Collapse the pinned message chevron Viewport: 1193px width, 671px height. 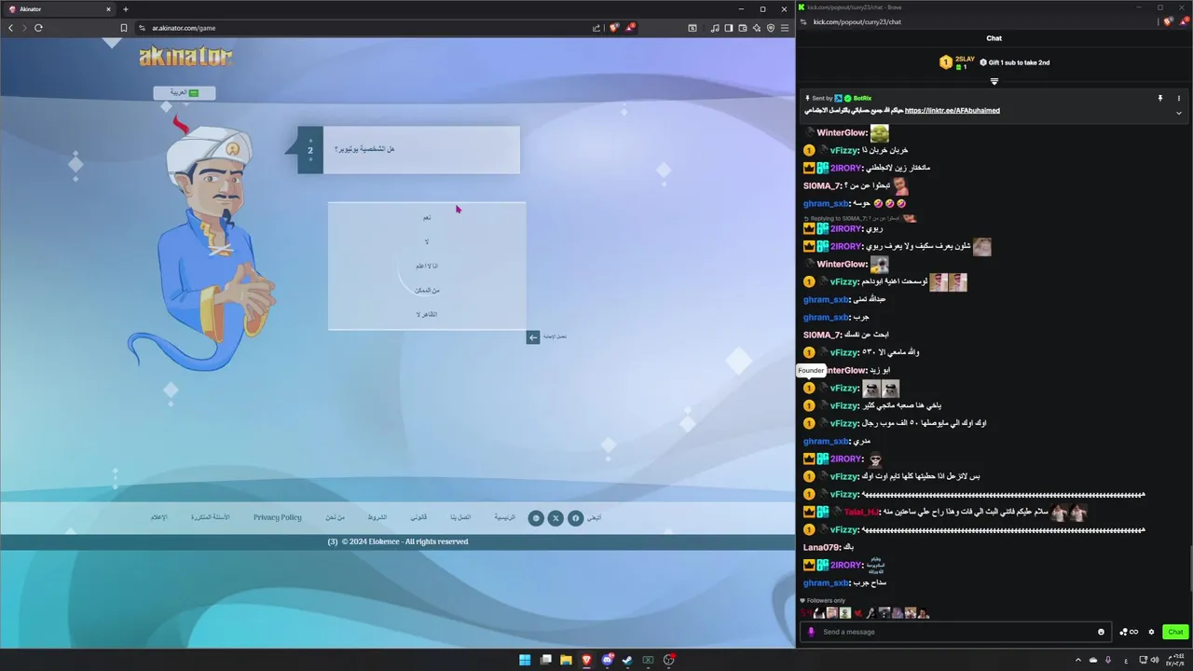click(1178, 113)
